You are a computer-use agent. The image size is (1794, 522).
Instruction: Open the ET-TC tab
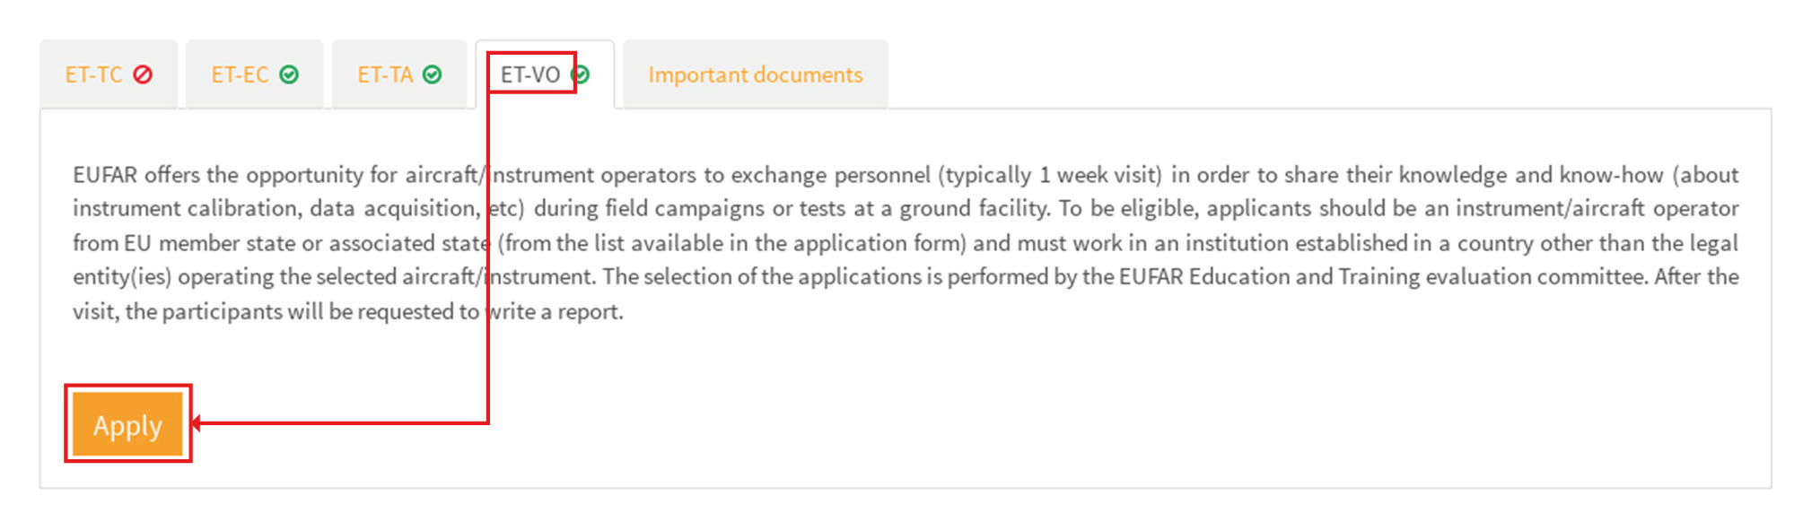click(93, 74)
